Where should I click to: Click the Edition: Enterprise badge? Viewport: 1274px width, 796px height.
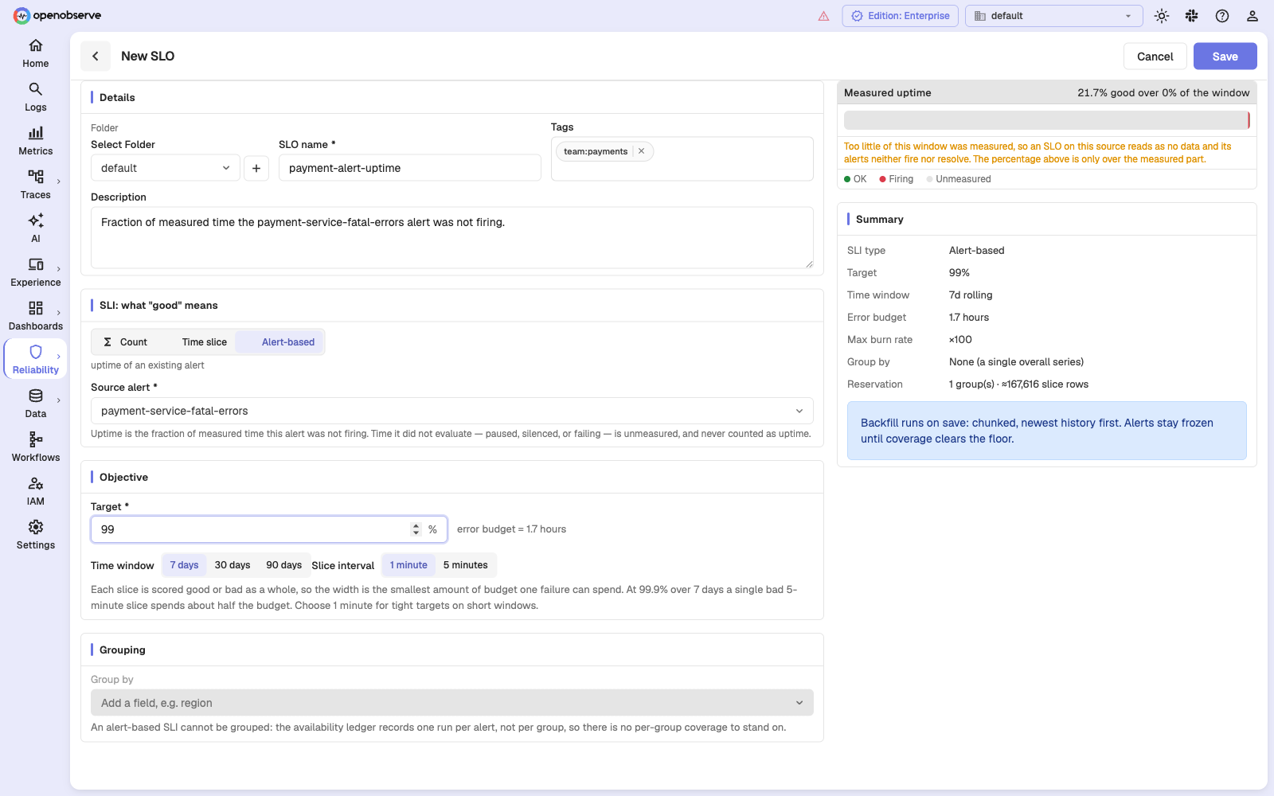901,16
